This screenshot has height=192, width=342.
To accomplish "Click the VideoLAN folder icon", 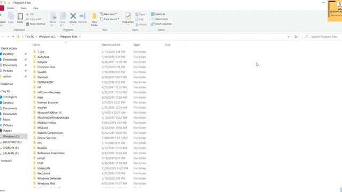I will coord(34,169).
